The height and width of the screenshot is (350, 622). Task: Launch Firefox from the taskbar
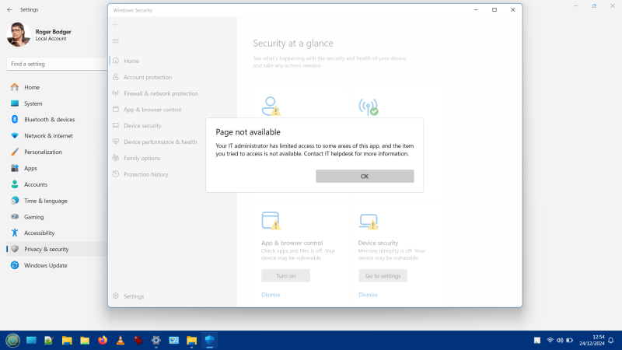[103, 341]
